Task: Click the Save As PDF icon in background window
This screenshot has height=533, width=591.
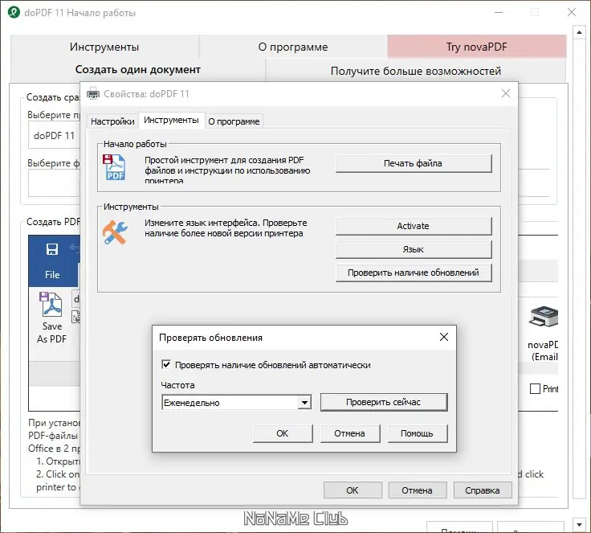Action: coord(51,304)
